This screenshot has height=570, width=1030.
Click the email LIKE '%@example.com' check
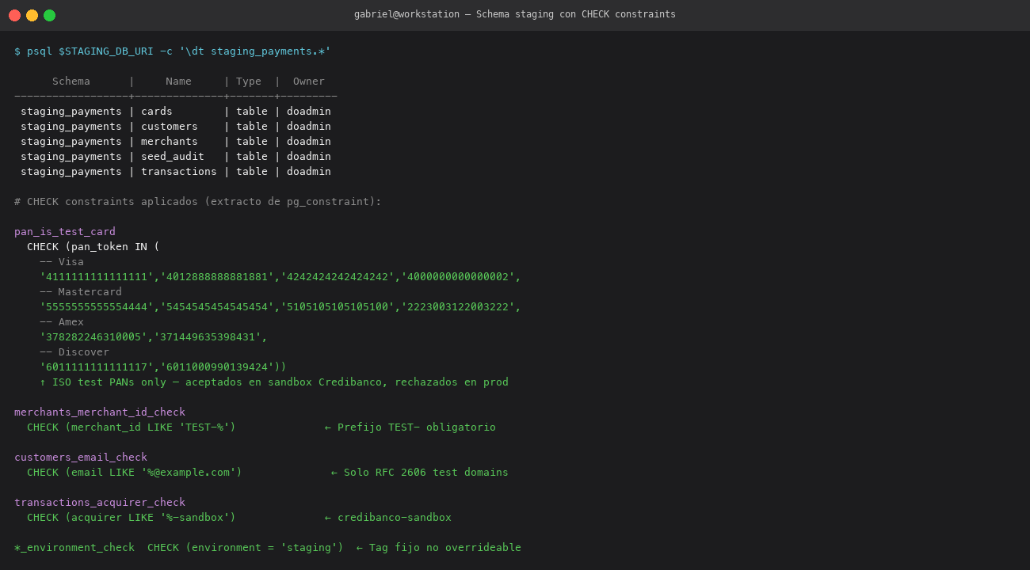point(135,473)
